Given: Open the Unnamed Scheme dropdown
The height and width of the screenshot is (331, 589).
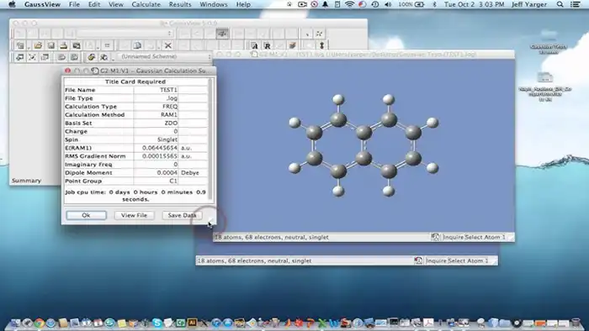Looking at the screenshot, I should (x=164, y=56).
